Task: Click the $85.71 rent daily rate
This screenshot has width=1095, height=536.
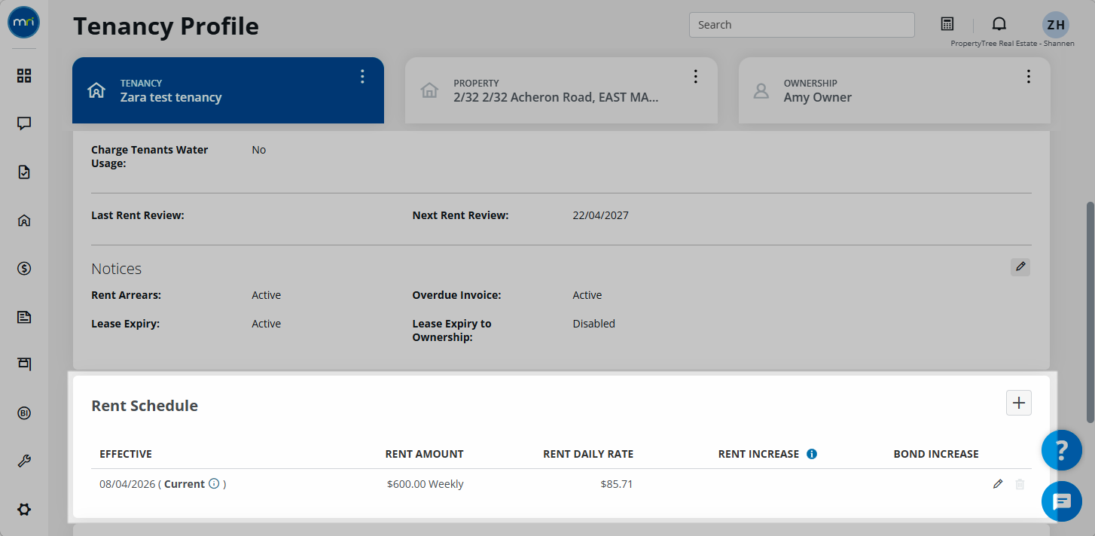Action: [x=617, y=484]
